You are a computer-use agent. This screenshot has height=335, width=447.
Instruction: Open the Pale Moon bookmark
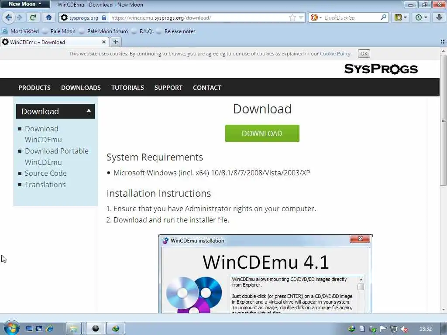tap(59, 31)
